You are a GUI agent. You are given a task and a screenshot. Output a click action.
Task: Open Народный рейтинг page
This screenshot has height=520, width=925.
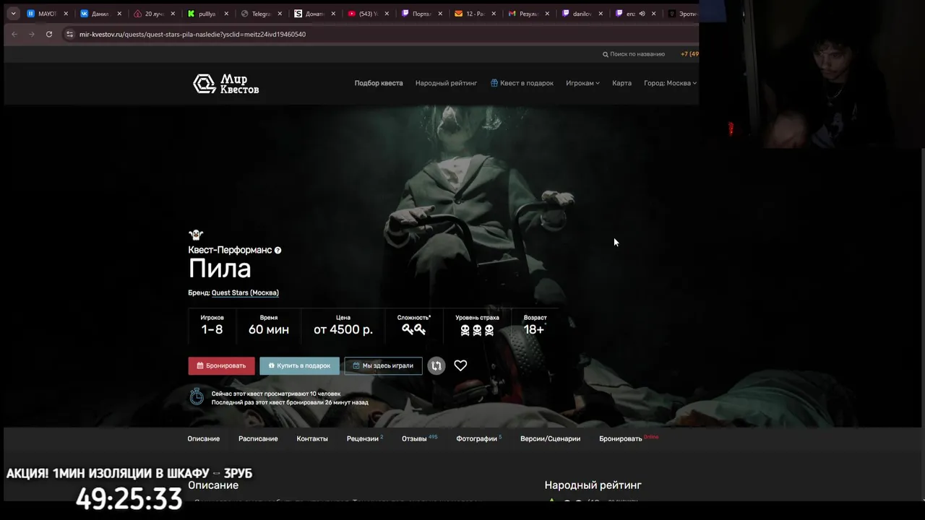(446, 83)
